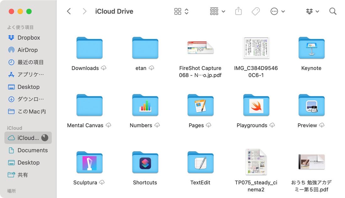
Task: Select the TP075_steady_cinema2 PDF thumbnail
Action: point(256,162)
